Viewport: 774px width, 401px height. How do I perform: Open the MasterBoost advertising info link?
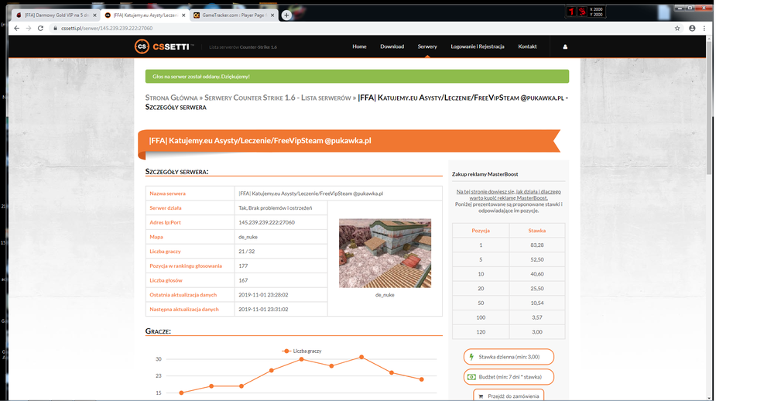509,194
